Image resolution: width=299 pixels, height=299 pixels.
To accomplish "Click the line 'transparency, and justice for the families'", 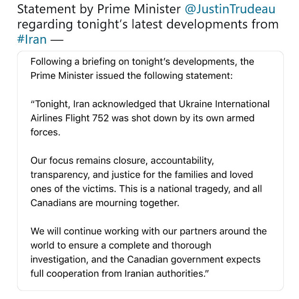I will click(142, 175).
